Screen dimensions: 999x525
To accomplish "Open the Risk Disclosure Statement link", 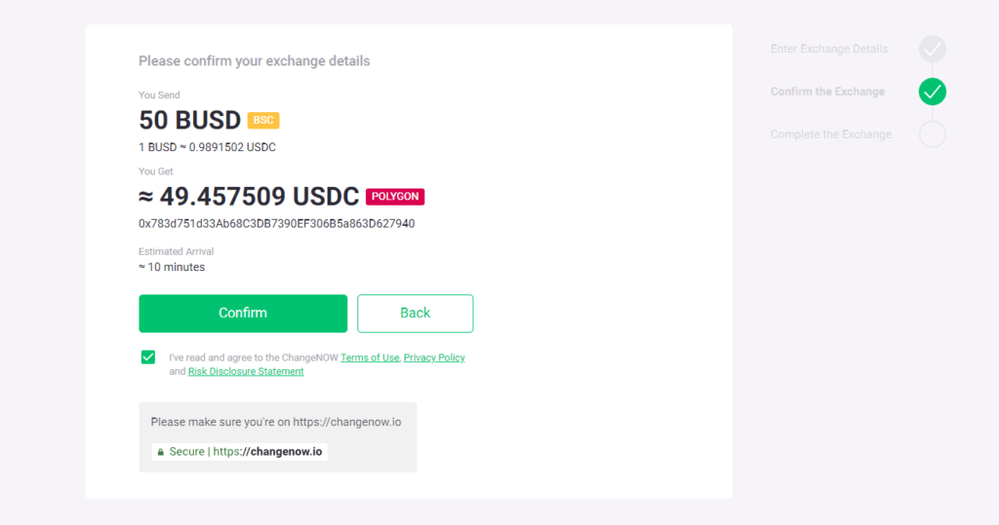I will click(246, 371).
